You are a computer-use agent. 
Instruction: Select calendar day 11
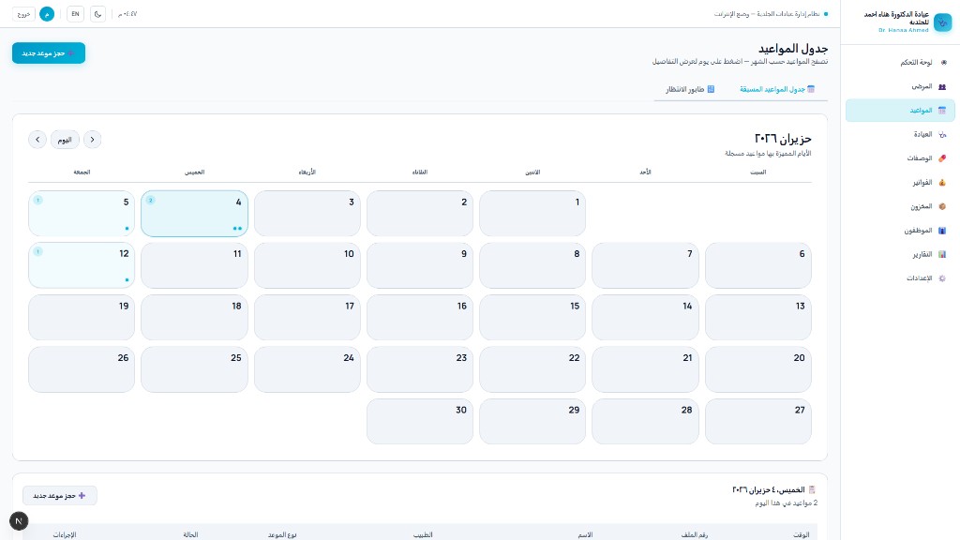coord(195,265)
